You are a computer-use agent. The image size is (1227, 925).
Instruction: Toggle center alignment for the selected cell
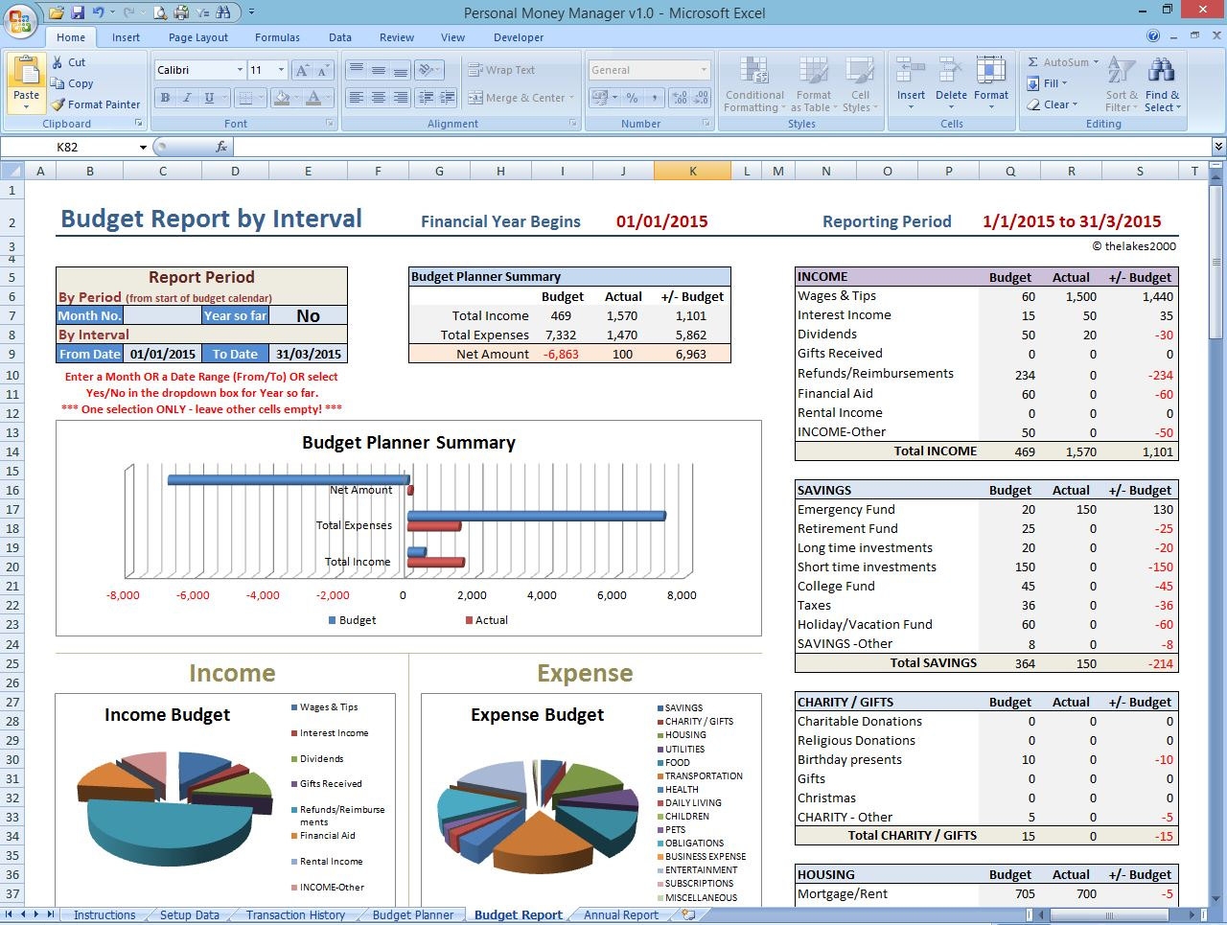point(377,97)
